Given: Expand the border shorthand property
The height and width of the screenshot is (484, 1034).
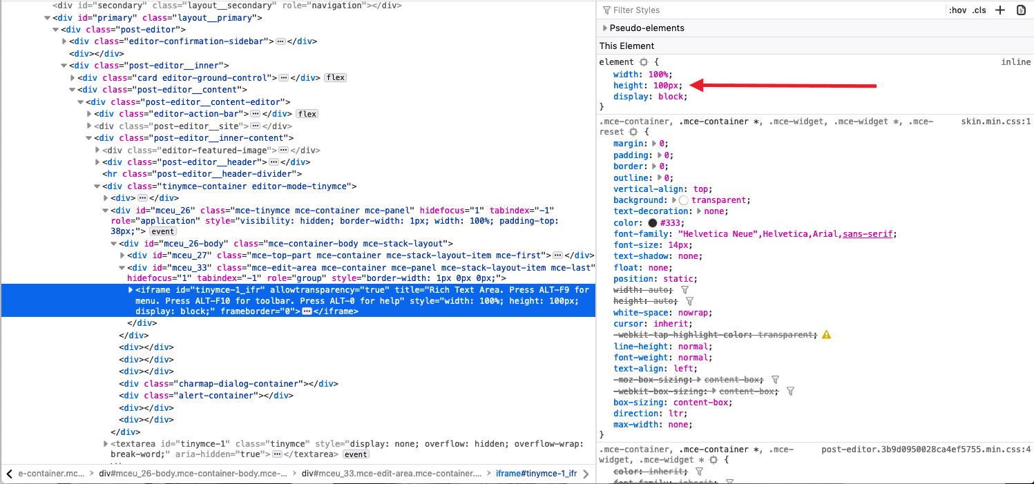Looking at the screenshot, I should (x=655, y=166).
